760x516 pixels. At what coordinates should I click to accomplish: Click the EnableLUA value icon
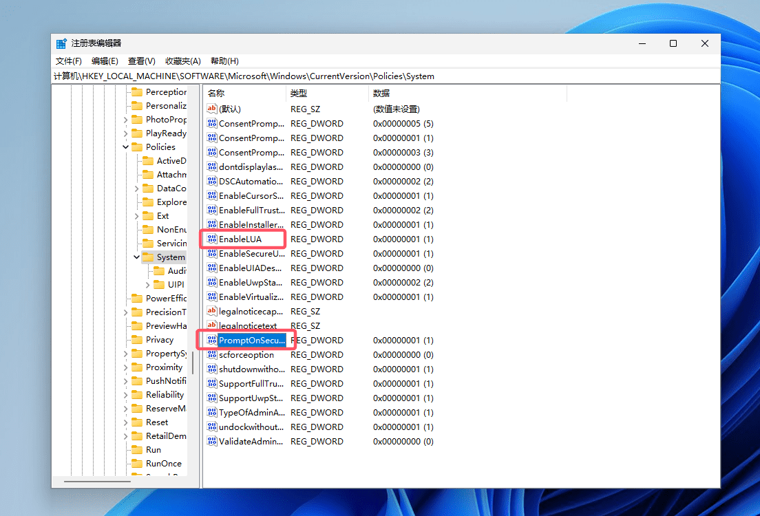click(212, 239)
